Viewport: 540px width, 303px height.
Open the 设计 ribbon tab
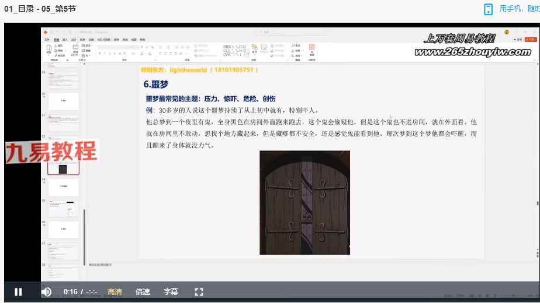pyautogui.click(x=74, y=40)
